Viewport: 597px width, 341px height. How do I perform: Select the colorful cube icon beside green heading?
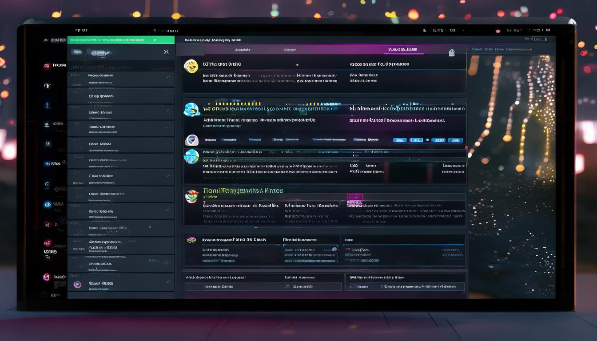coord(191,196)
